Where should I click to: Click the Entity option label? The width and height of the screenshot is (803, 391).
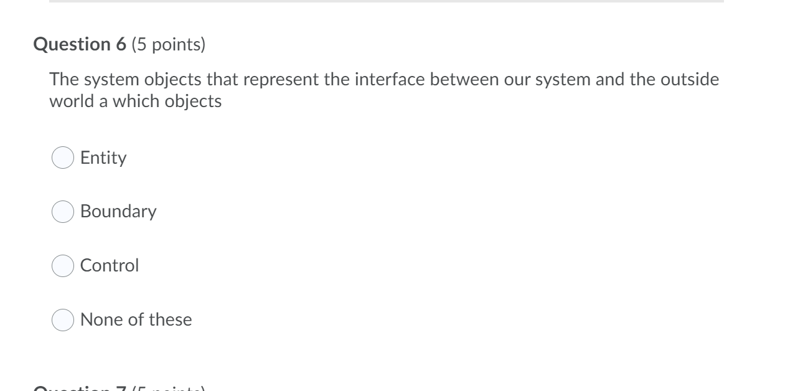click(103, 158)
